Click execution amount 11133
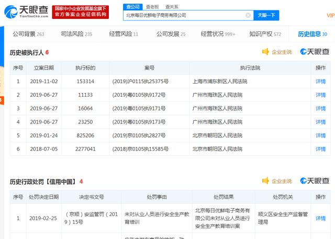The image size is (335, 239). point(85,95)
